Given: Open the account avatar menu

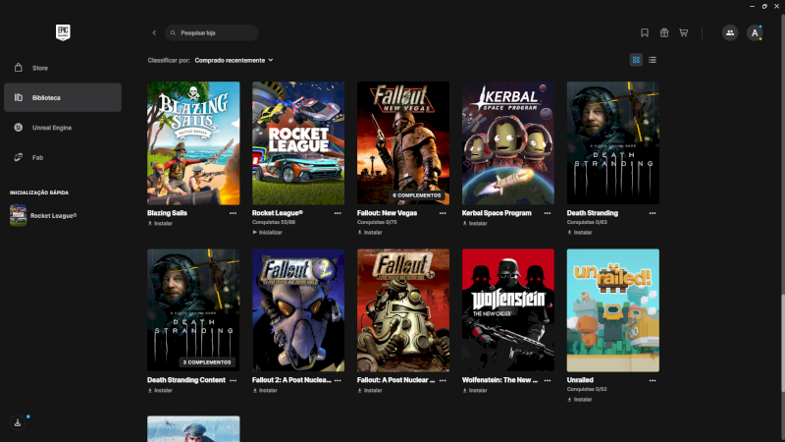Looking at the screenshot, I should pyautogui.click(x=755, y=32).
